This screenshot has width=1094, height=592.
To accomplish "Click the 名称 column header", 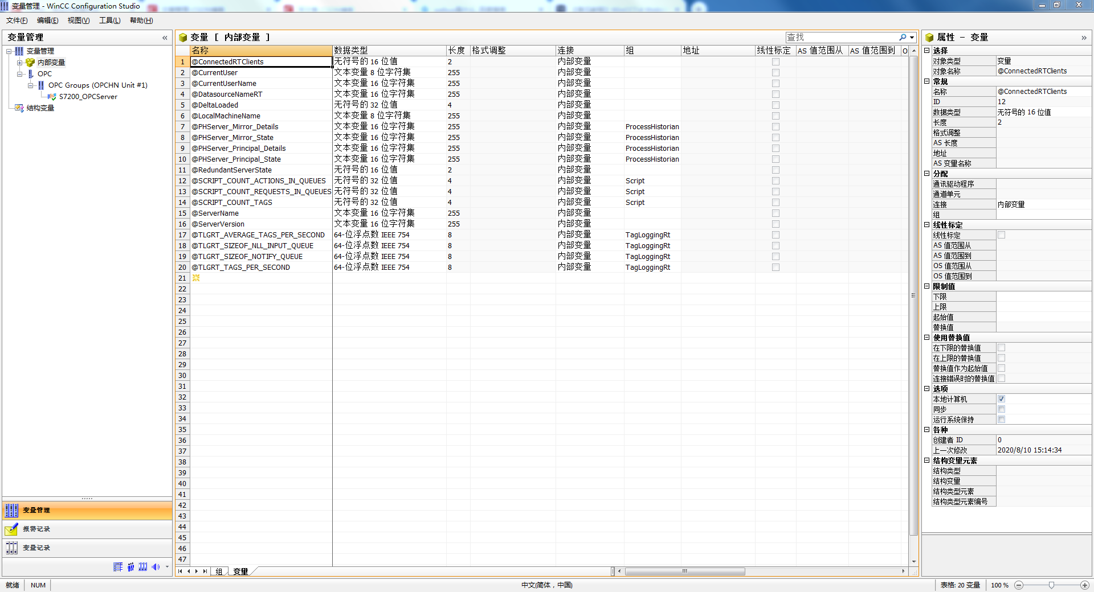I will point(261,51).
